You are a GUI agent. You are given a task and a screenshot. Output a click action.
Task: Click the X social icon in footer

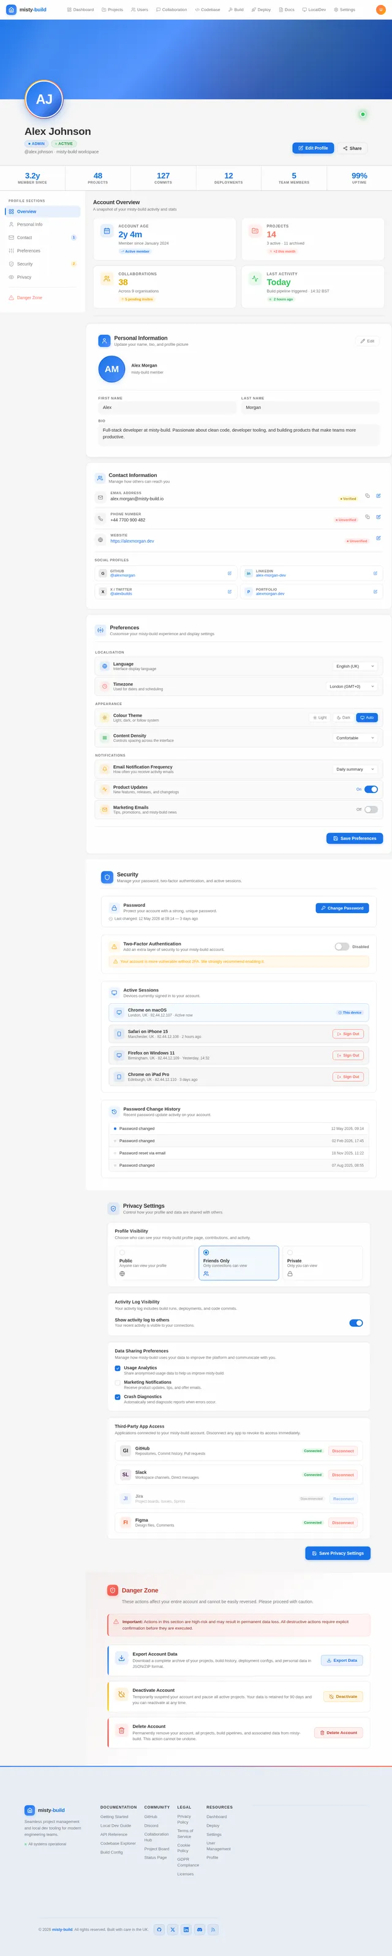173,1930
